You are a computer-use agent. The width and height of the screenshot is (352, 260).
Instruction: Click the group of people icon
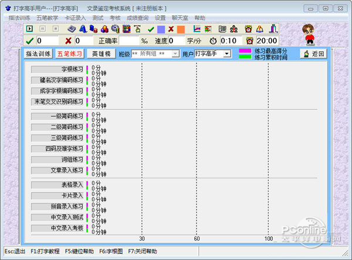click(233, 29)
